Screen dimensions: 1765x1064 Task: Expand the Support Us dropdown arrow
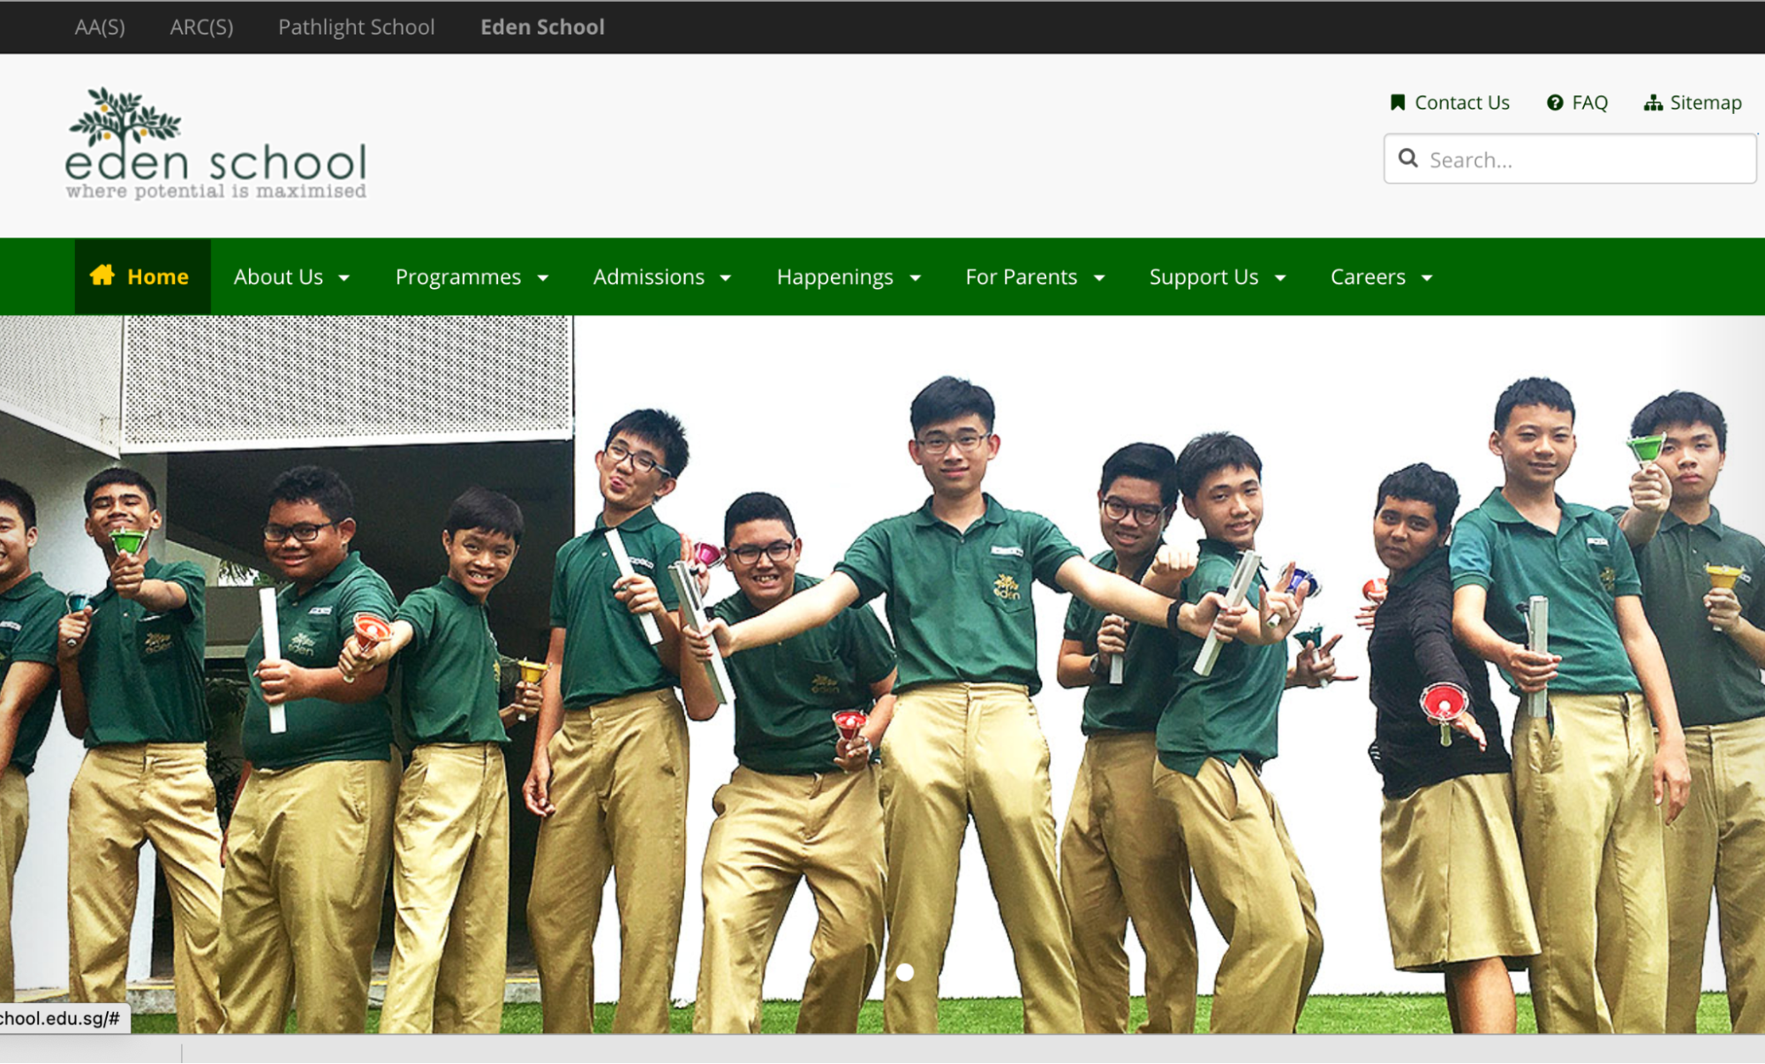(x=1280, y=278)
